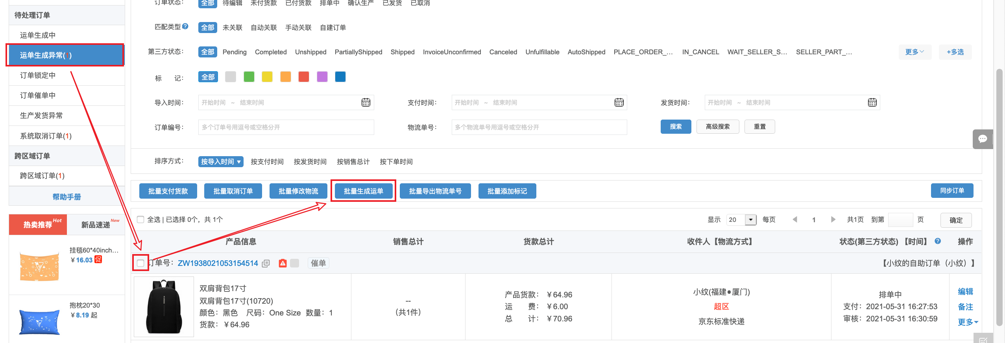Open the chat bubble support widget

983,139
